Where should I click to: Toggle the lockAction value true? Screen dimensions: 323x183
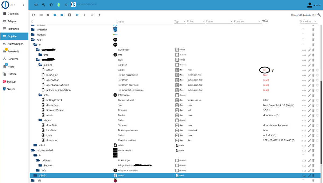(x=265, y=75)
